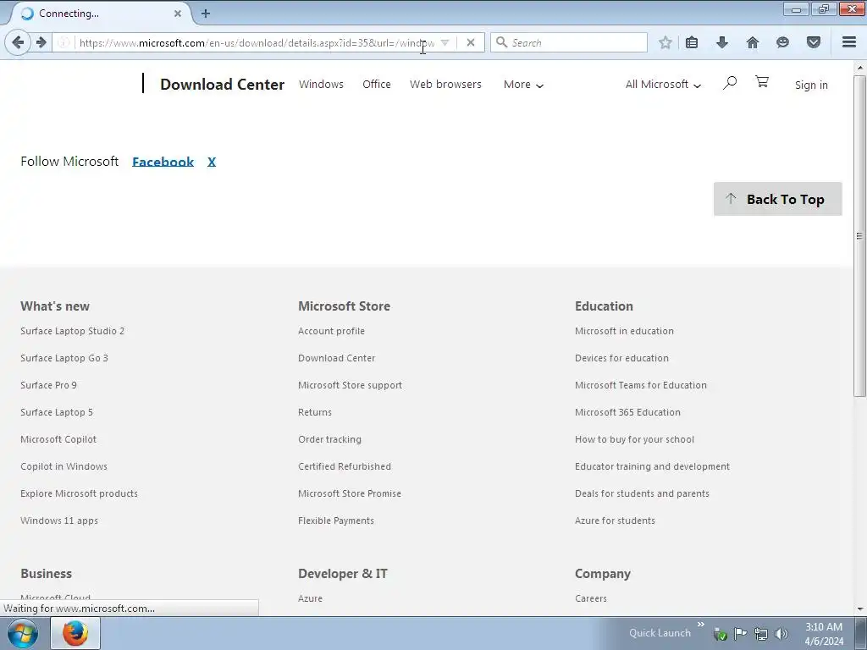This screenshot has width=867, height=650.
Task: Open Download Center heading link
Action: pyautogui.click(x=223, y=85)
